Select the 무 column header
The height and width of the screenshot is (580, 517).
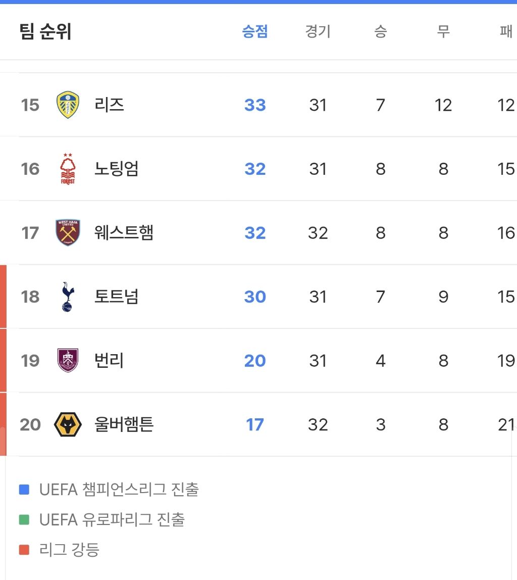(443, 31)
